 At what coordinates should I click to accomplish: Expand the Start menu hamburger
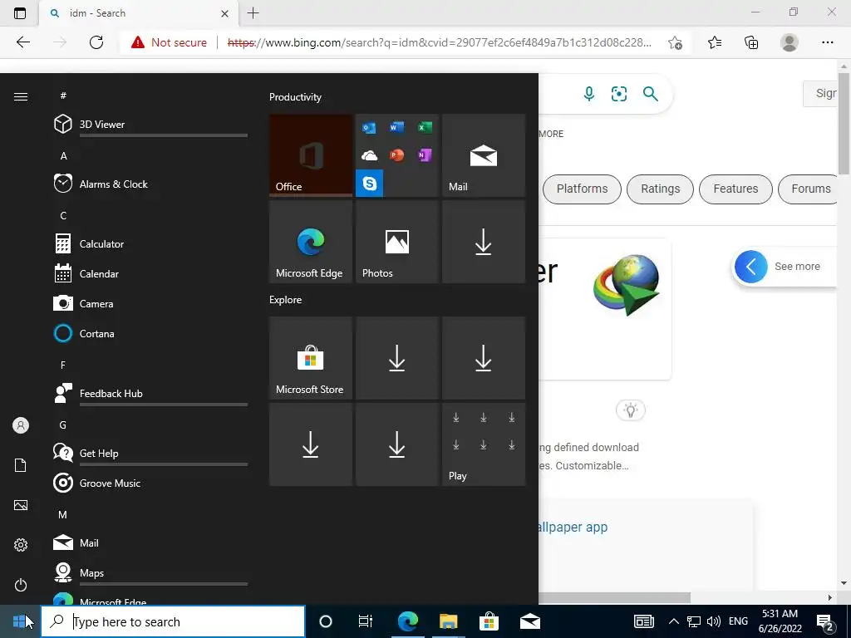click(x=21, y=96)
